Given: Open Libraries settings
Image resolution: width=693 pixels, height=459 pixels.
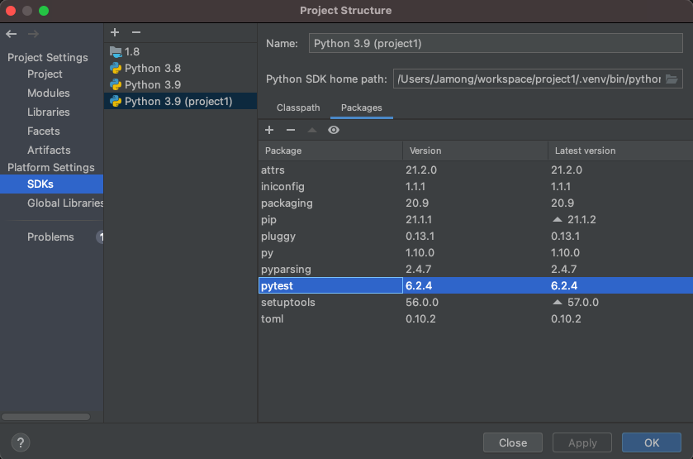Looking at the screenshot, I should [49, 112].
